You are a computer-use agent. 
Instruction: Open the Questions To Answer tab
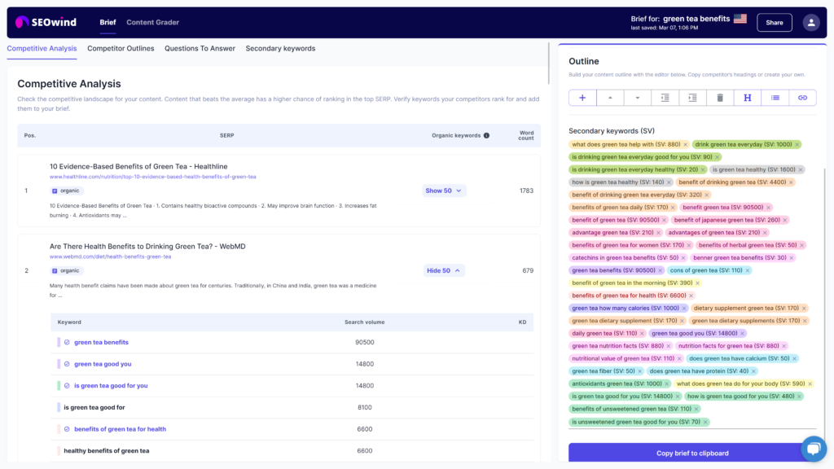[200, 48]
